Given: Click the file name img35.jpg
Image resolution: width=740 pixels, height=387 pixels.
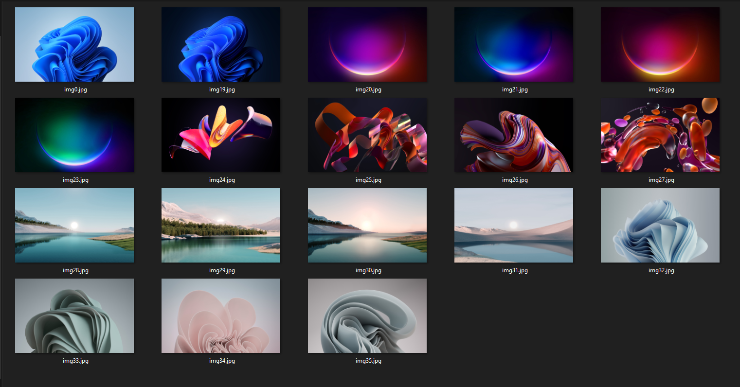Looking at the screenshot, I should click(x=368, y=361).
